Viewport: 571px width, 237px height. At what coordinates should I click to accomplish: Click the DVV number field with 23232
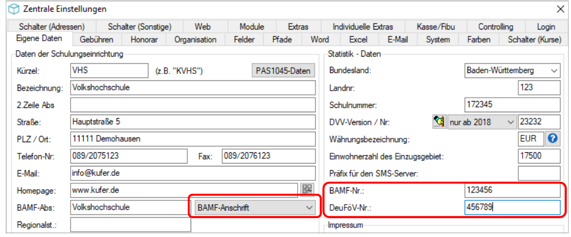tap(539, 122)
